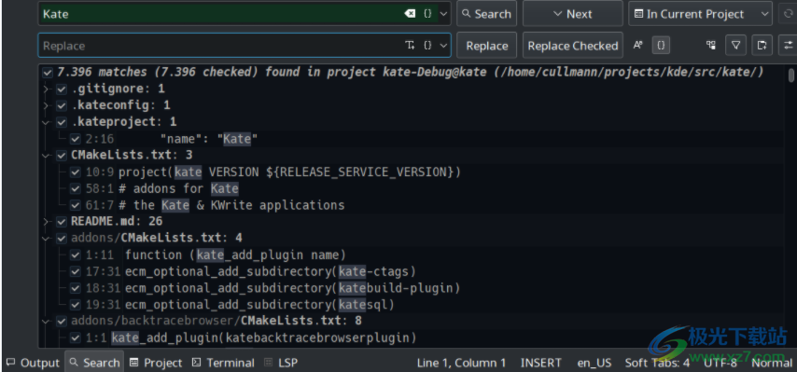Open search history dropdown arrow
The image size is (797, 372).
click(x=443, y=14)
